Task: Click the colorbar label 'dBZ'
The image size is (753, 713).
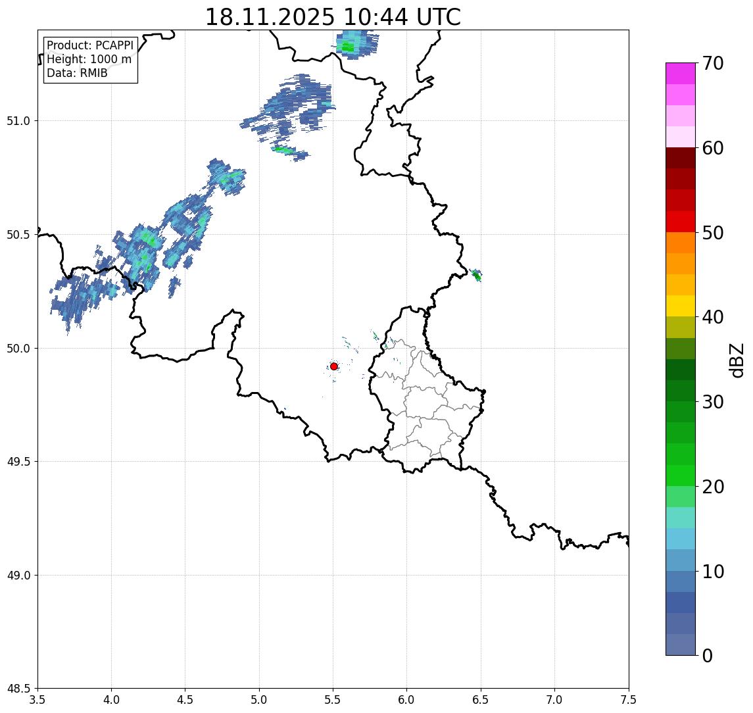Action: (x=736, y=360)
